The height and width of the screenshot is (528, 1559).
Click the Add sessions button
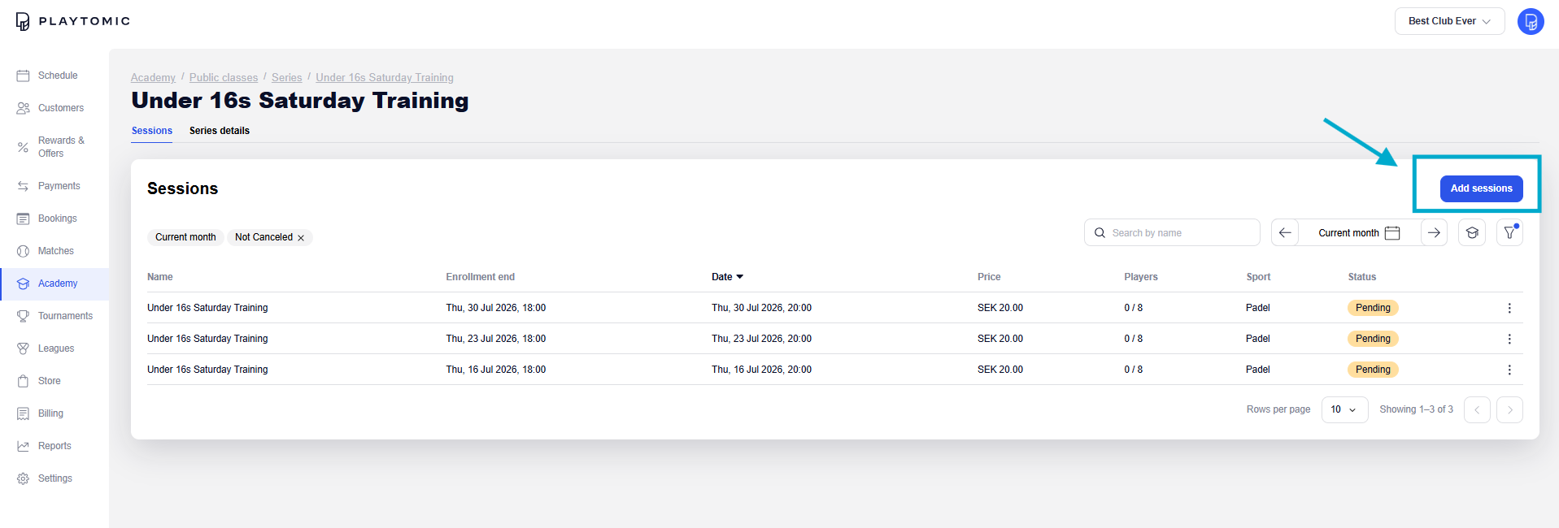click(x=1481, y=188)
